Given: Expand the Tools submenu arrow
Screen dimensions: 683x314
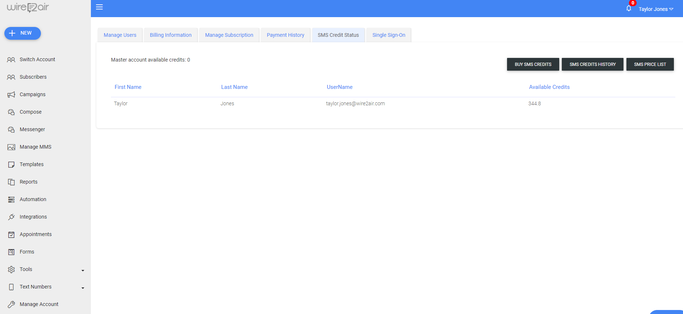Looking at the screenshot, I should [x=83, y=270].
